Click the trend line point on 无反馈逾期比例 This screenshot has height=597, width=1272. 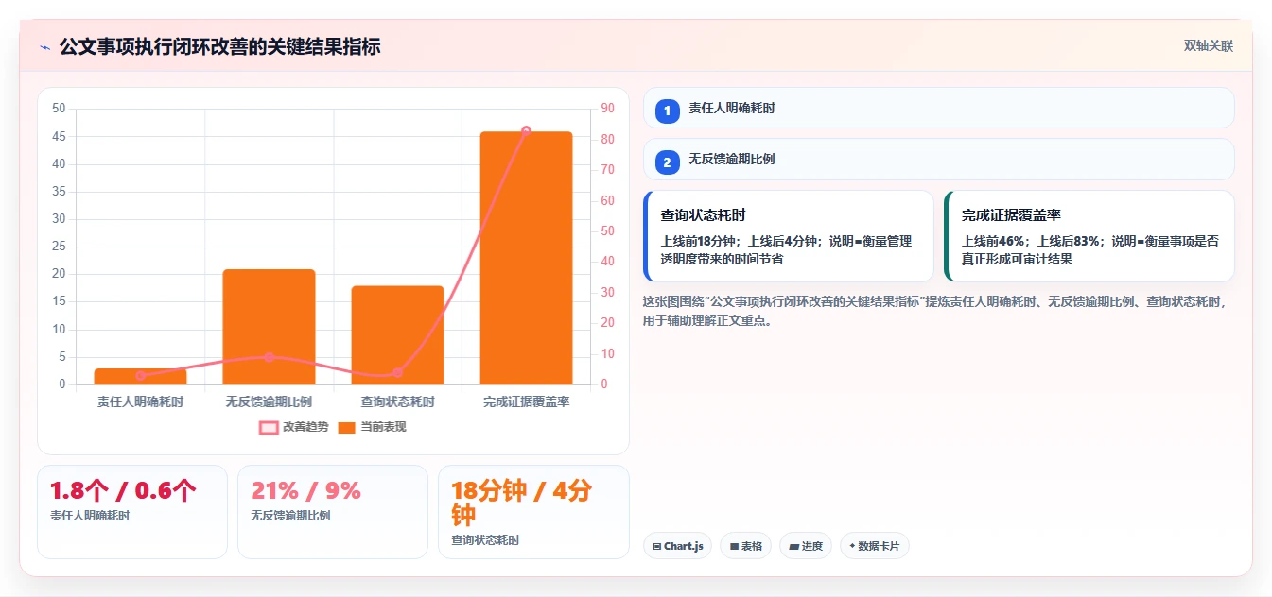click(269, 357)
